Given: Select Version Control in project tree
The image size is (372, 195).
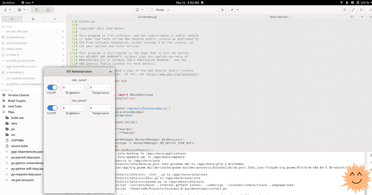Looking at the screenshot, I should 19,95.
